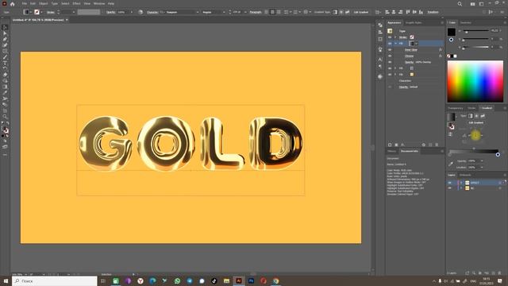
Task: Click Delete Selected Item trash in Appearance panel
Action: 437,145
